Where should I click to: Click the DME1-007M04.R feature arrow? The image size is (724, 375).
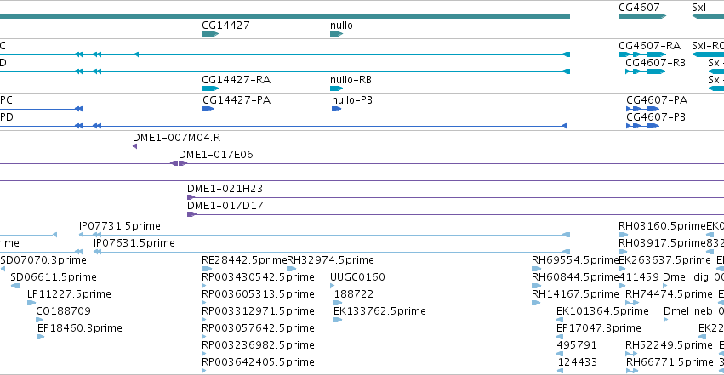pos(134,146)
